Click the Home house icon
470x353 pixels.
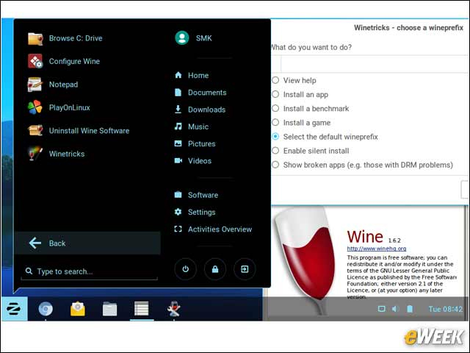click(x=178, y=75)
